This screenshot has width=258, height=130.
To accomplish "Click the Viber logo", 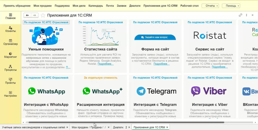I will (x=209, y=91).
